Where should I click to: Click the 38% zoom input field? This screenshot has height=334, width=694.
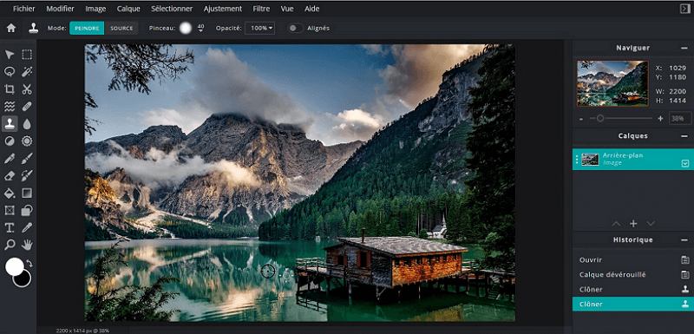click(x=680, y=119)
